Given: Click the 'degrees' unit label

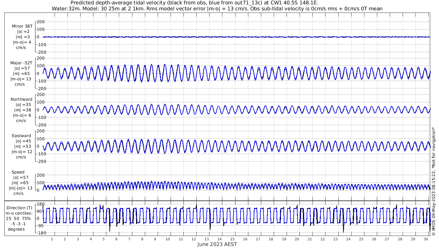Looking at the screenshot, I should click(x=16, y=229).
